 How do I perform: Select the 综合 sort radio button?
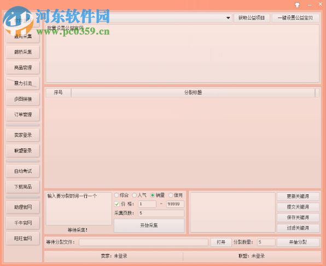[x=121, y=195]
